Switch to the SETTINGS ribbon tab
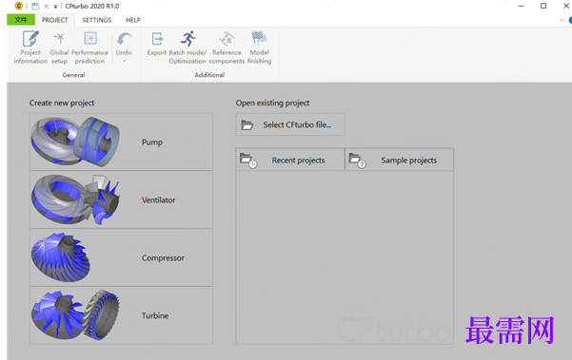The image size is (572, 360). [97, 20]
